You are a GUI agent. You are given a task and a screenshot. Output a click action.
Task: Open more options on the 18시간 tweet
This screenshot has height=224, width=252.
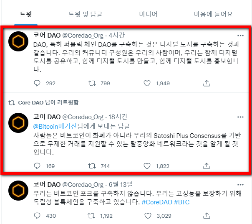[x=240, y=117]
